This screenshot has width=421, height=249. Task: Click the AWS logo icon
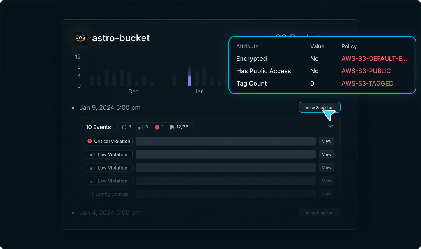point(80,38)
